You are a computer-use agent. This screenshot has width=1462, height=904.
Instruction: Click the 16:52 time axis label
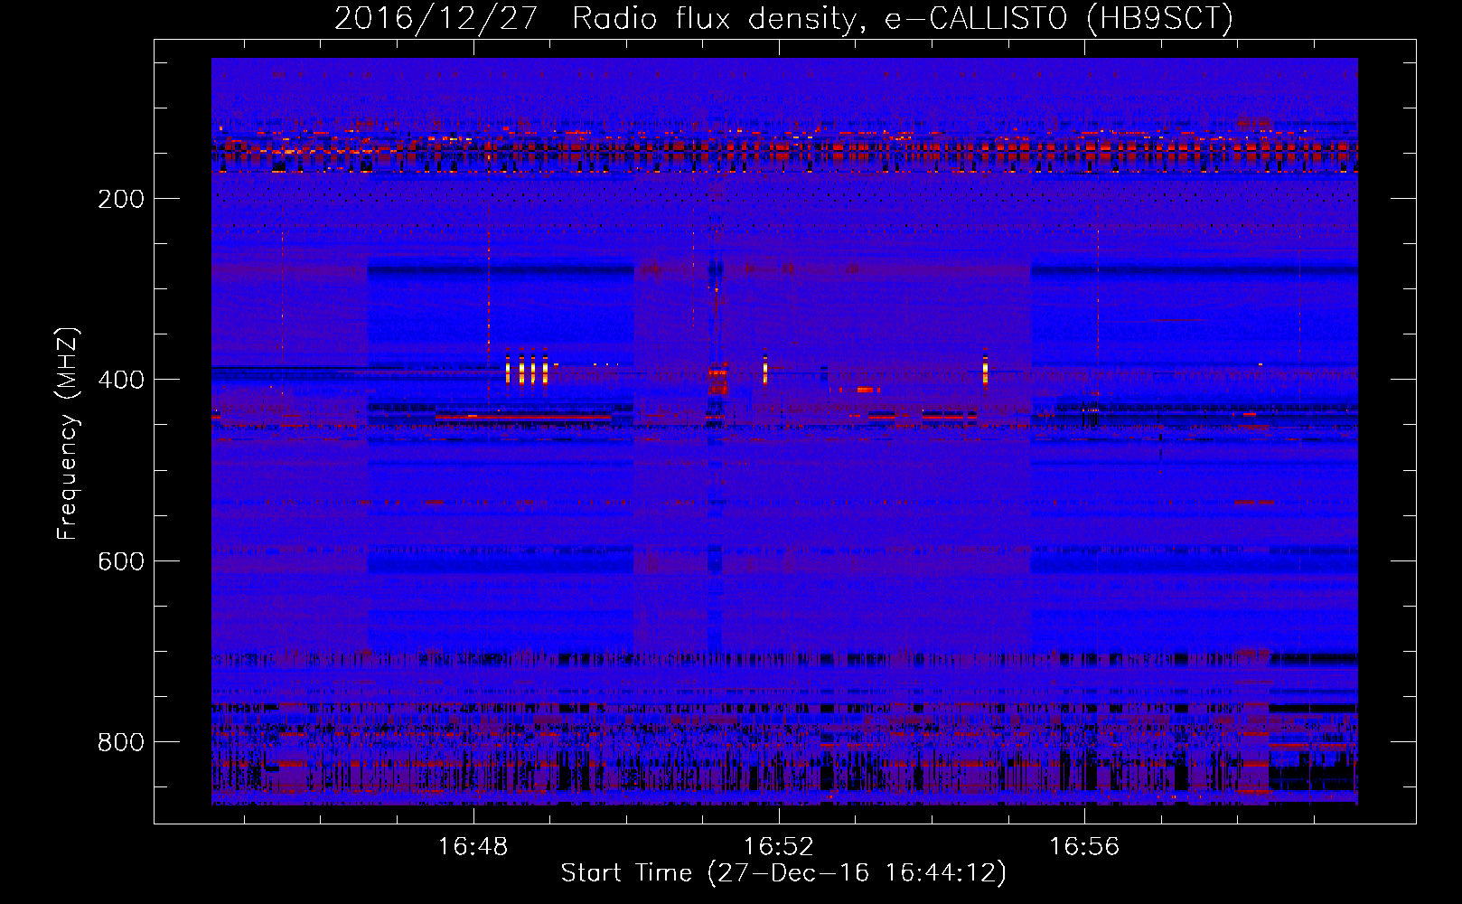click(x=778, y=847)
